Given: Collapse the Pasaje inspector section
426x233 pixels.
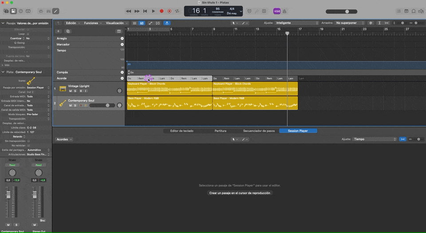Looking at the screenshot, I should (3, 23).
